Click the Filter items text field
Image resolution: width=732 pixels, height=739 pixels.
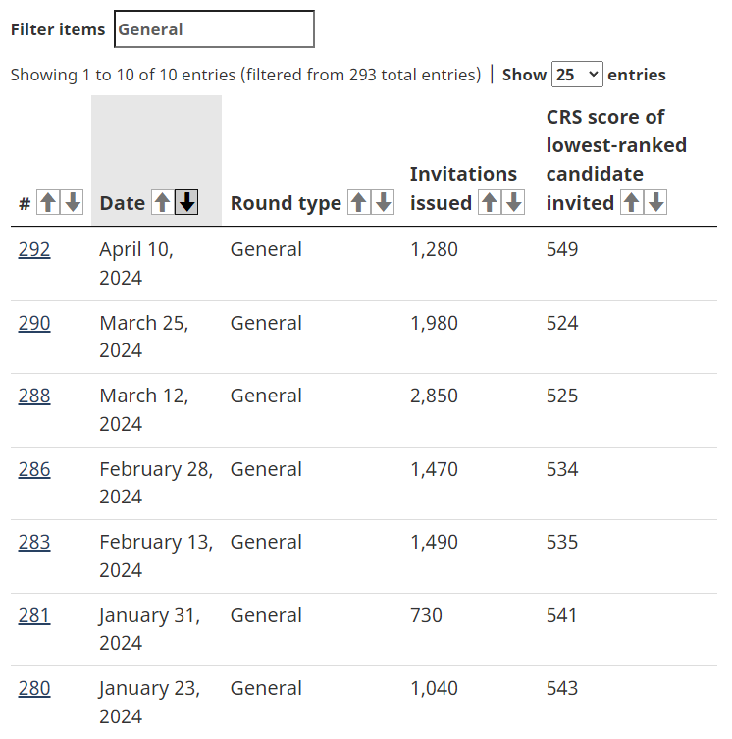tap(214, 29)
